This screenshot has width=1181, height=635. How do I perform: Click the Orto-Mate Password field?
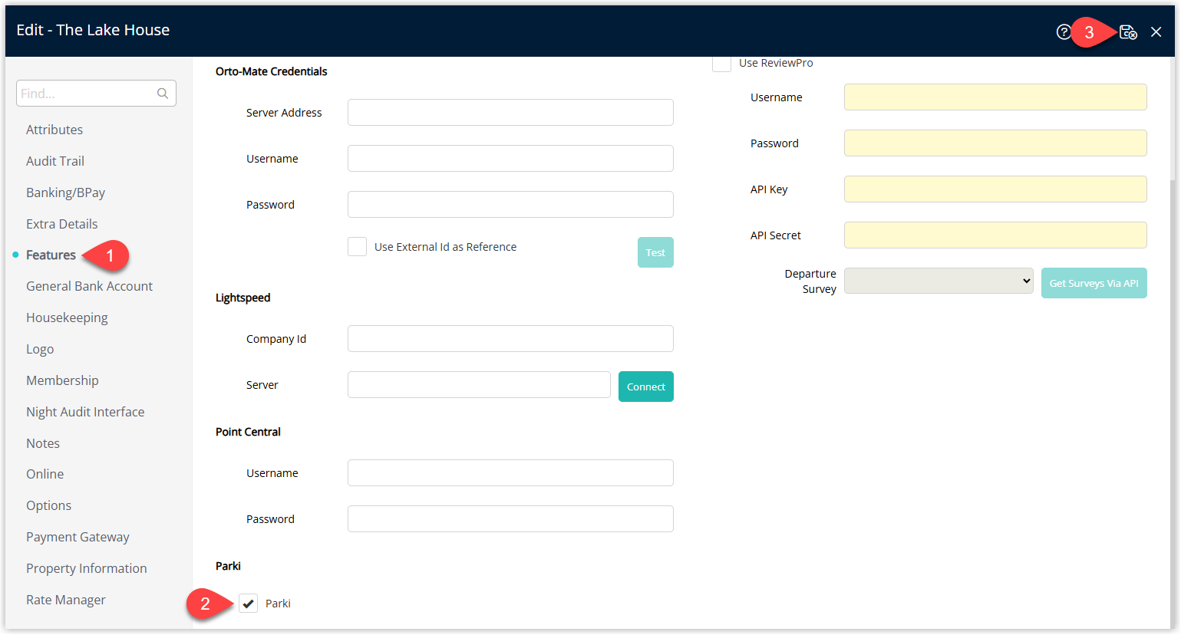[510, 205]
